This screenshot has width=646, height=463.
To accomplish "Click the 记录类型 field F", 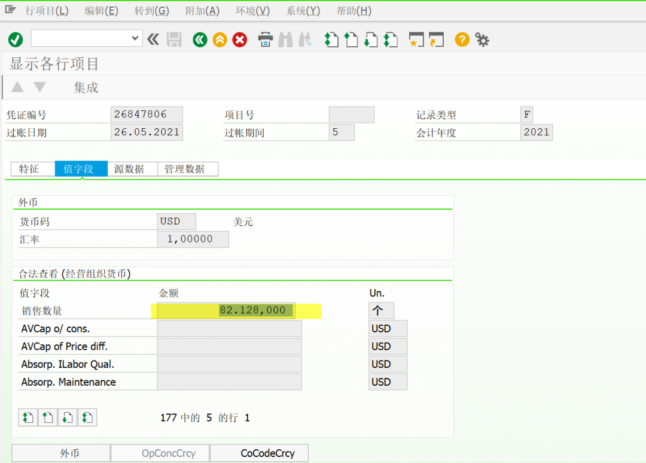I will (526, 114).
